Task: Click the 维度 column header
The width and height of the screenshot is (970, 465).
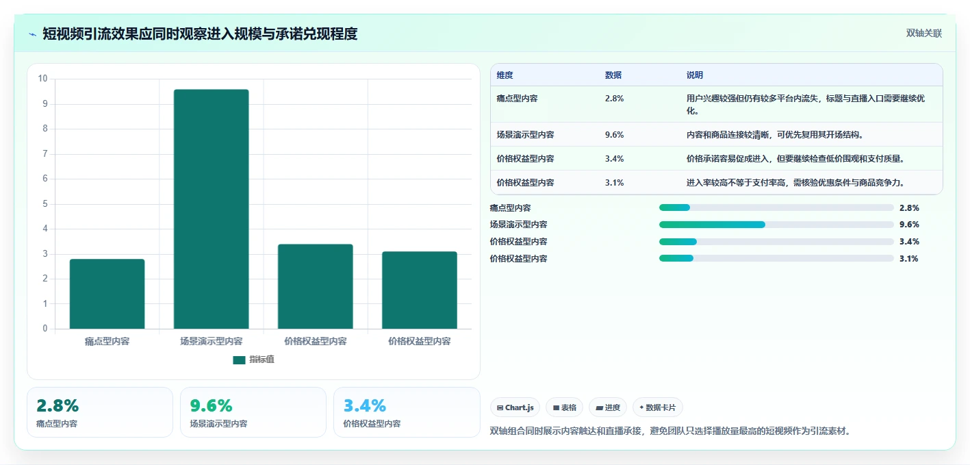Action: pyautogui.click(x=505, y=75)
